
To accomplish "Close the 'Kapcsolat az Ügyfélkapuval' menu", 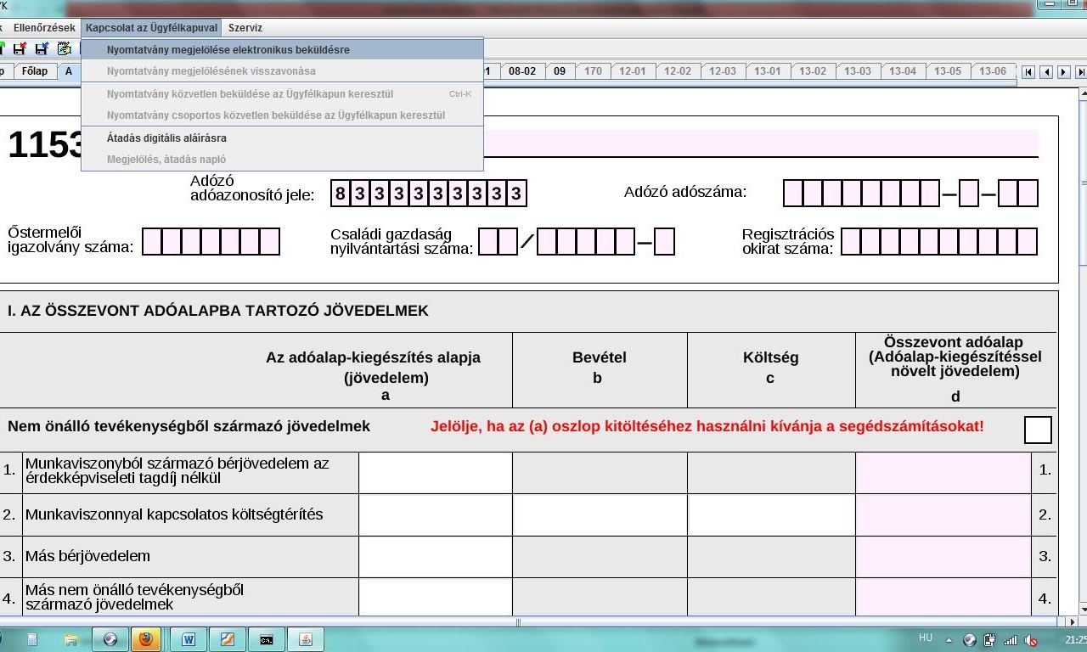I will pos(151,28).
